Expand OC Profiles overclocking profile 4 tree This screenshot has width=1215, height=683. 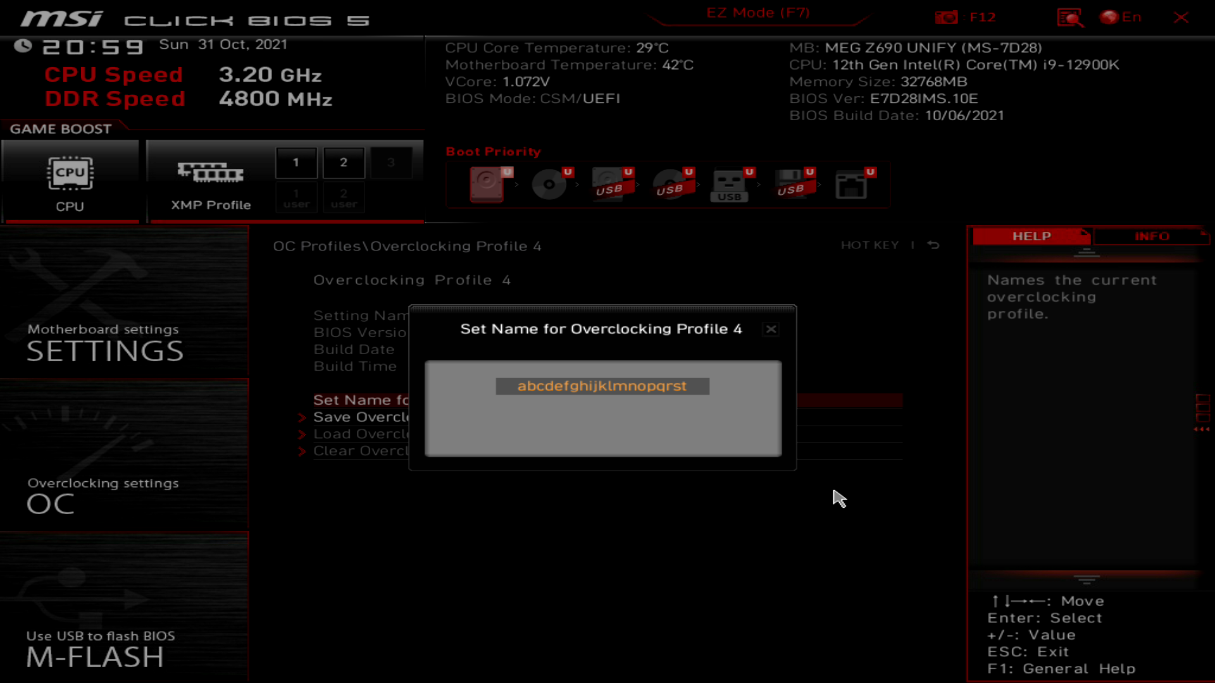[412, 280]
